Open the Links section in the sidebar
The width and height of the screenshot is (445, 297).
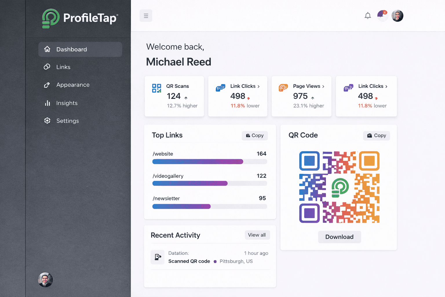pos(63,67)
